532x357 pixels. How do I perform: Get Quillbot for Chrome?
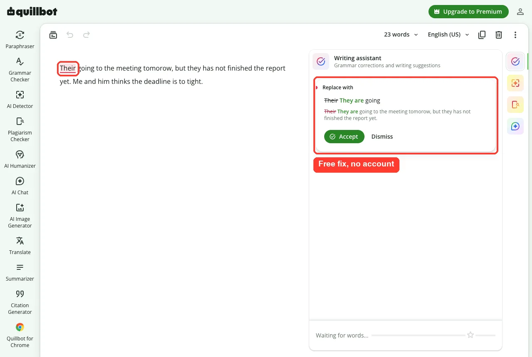click(x=20, y=335)
